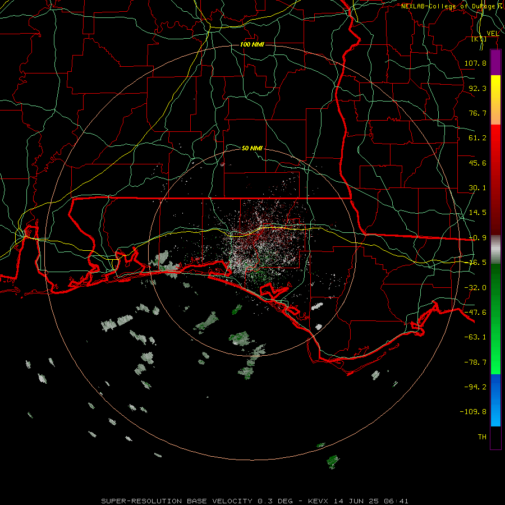Click the 92.3 legend value
Viewport: 505px width, 505px height.
click(478, 88)
